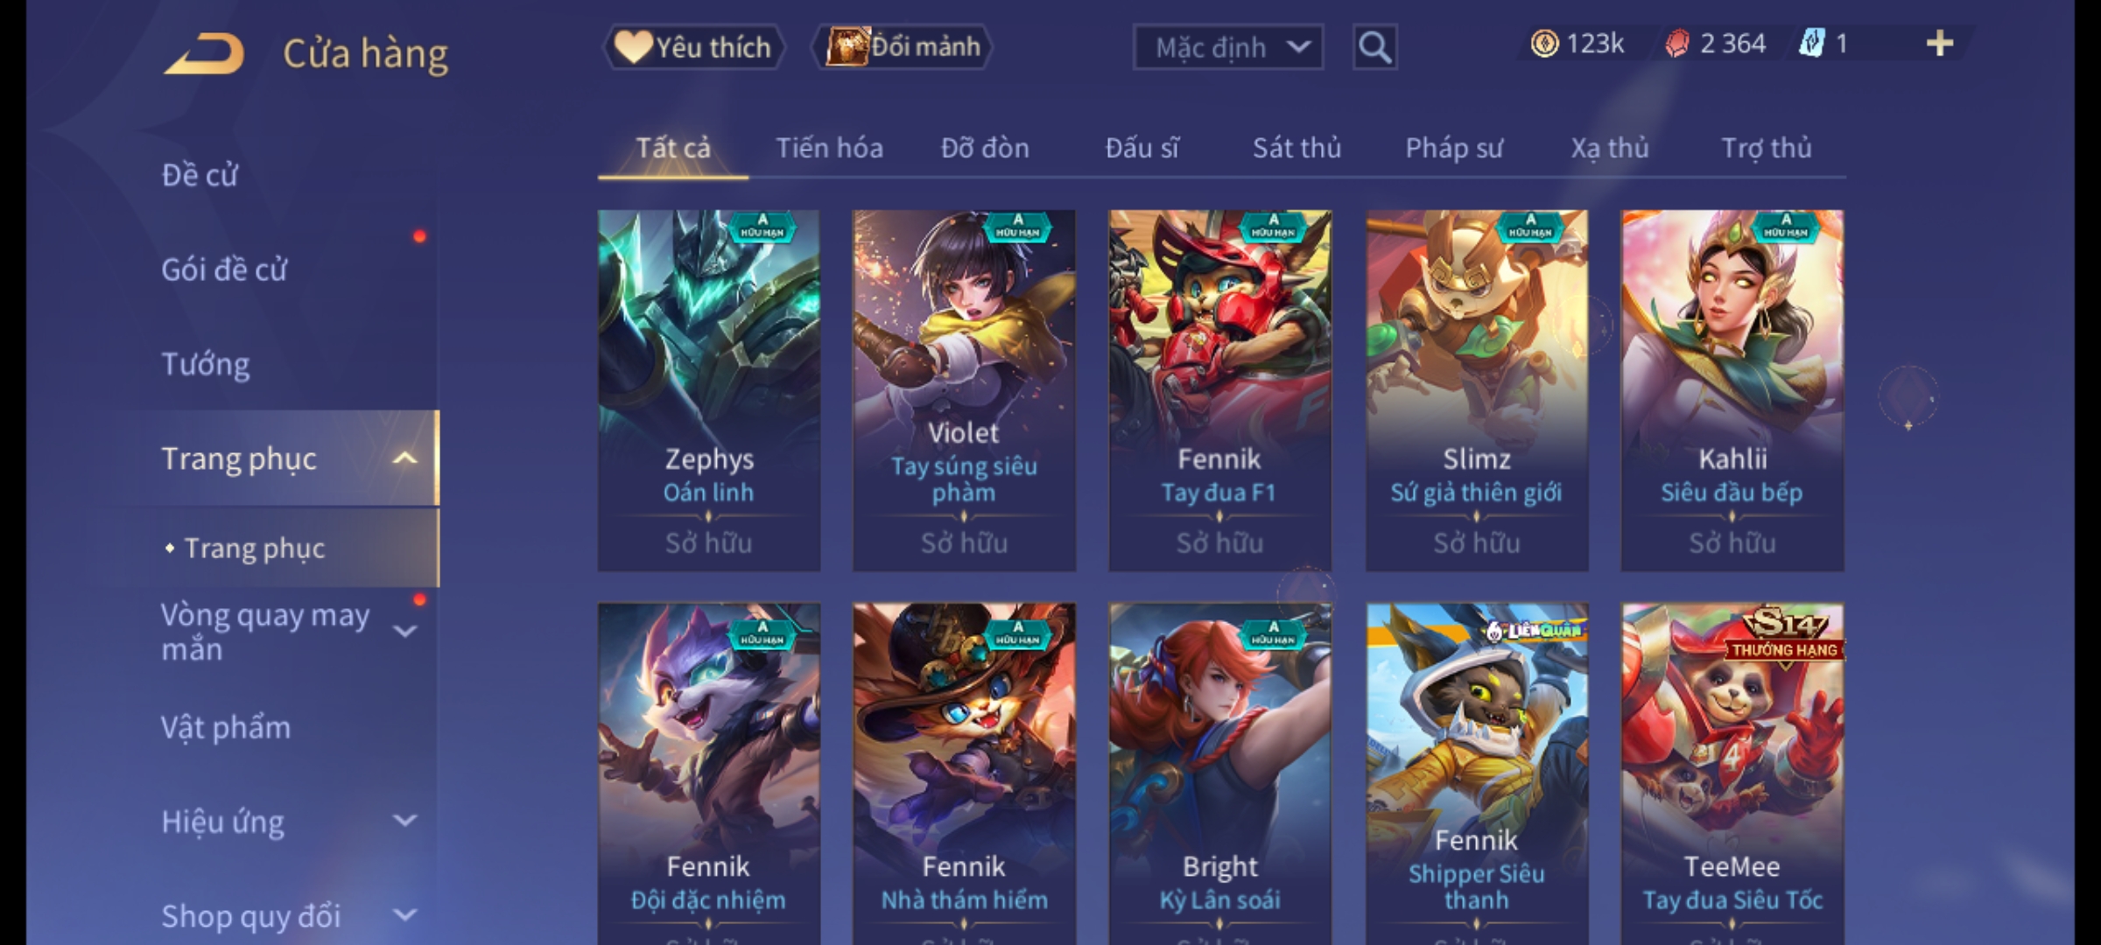Switch to the Pháp sư tab
The width and height of the screenshot is (2101, 945).
[x=1454, y=148]
